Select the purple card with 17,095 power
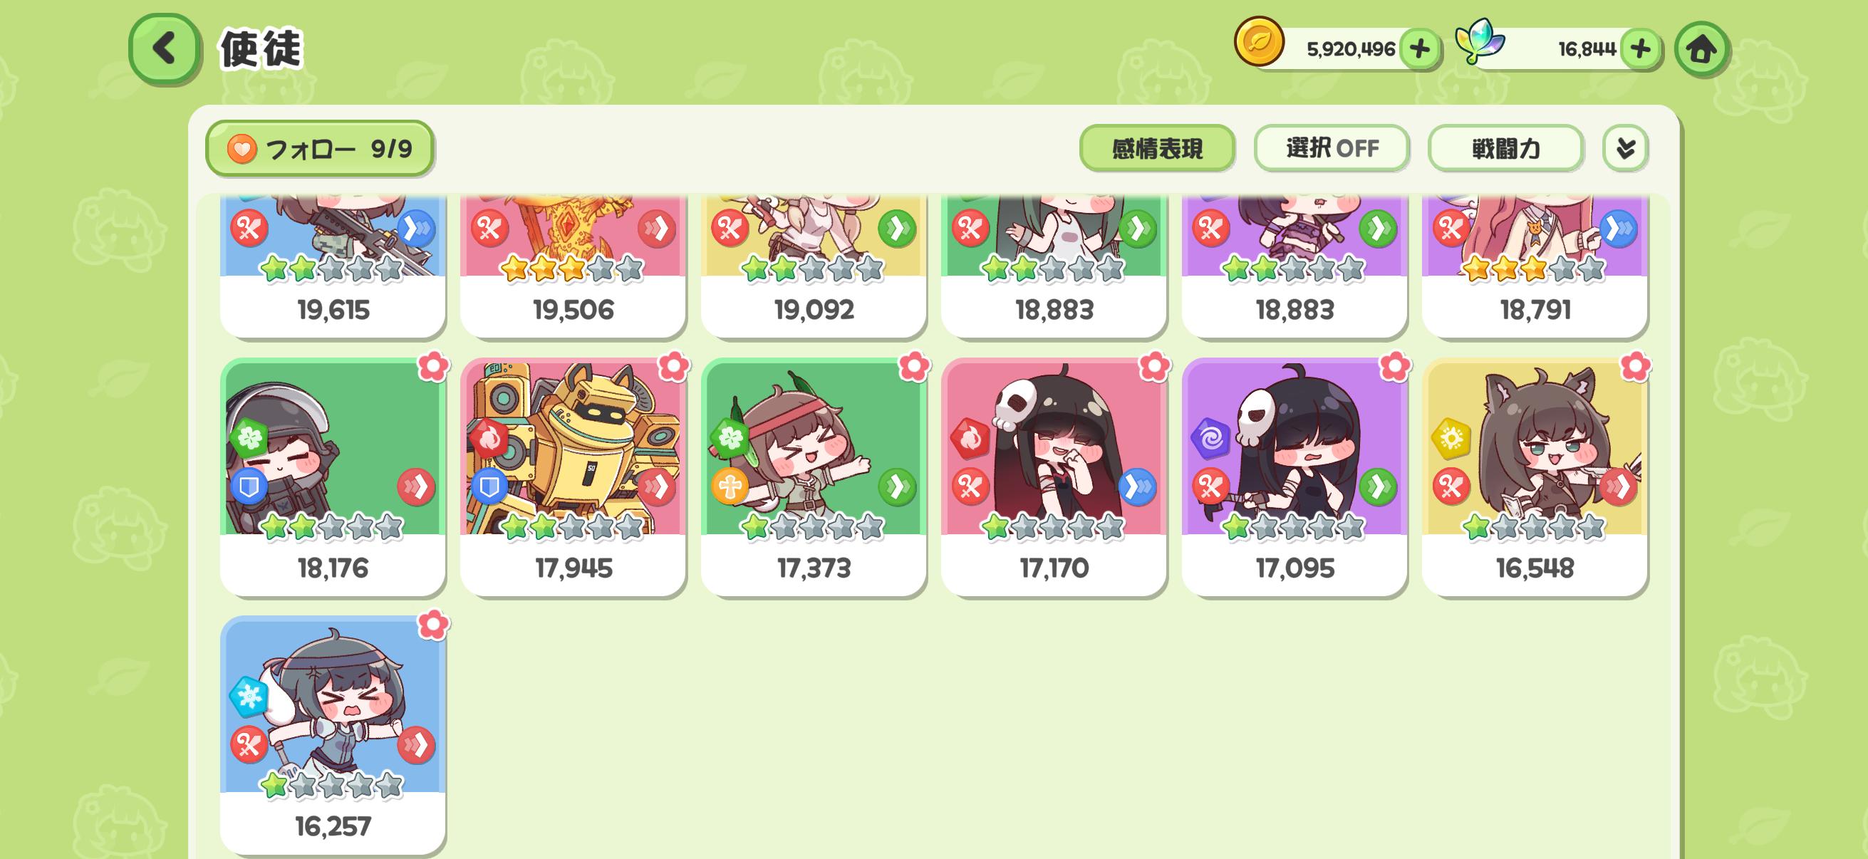 tap(1294, 477)
